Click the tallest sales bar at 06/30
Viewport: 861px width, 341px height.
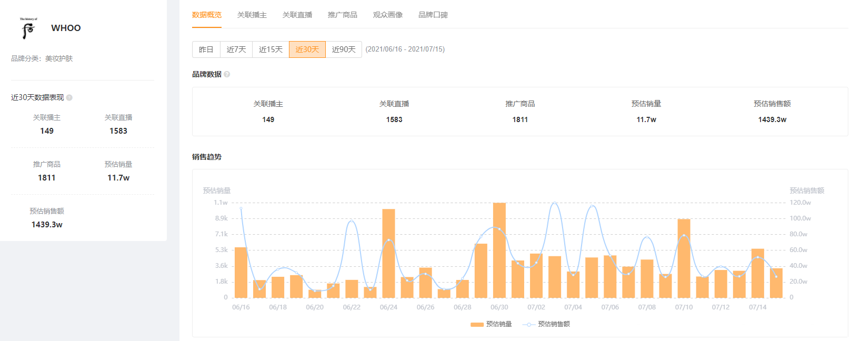tap(499, 250)
